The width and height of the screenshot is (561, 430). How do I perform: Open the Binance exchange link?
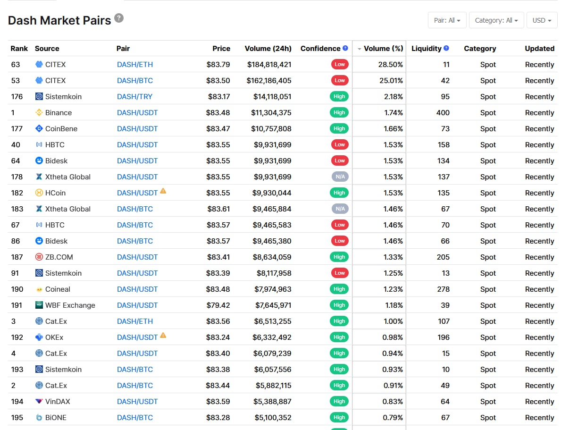click(59, 112)
